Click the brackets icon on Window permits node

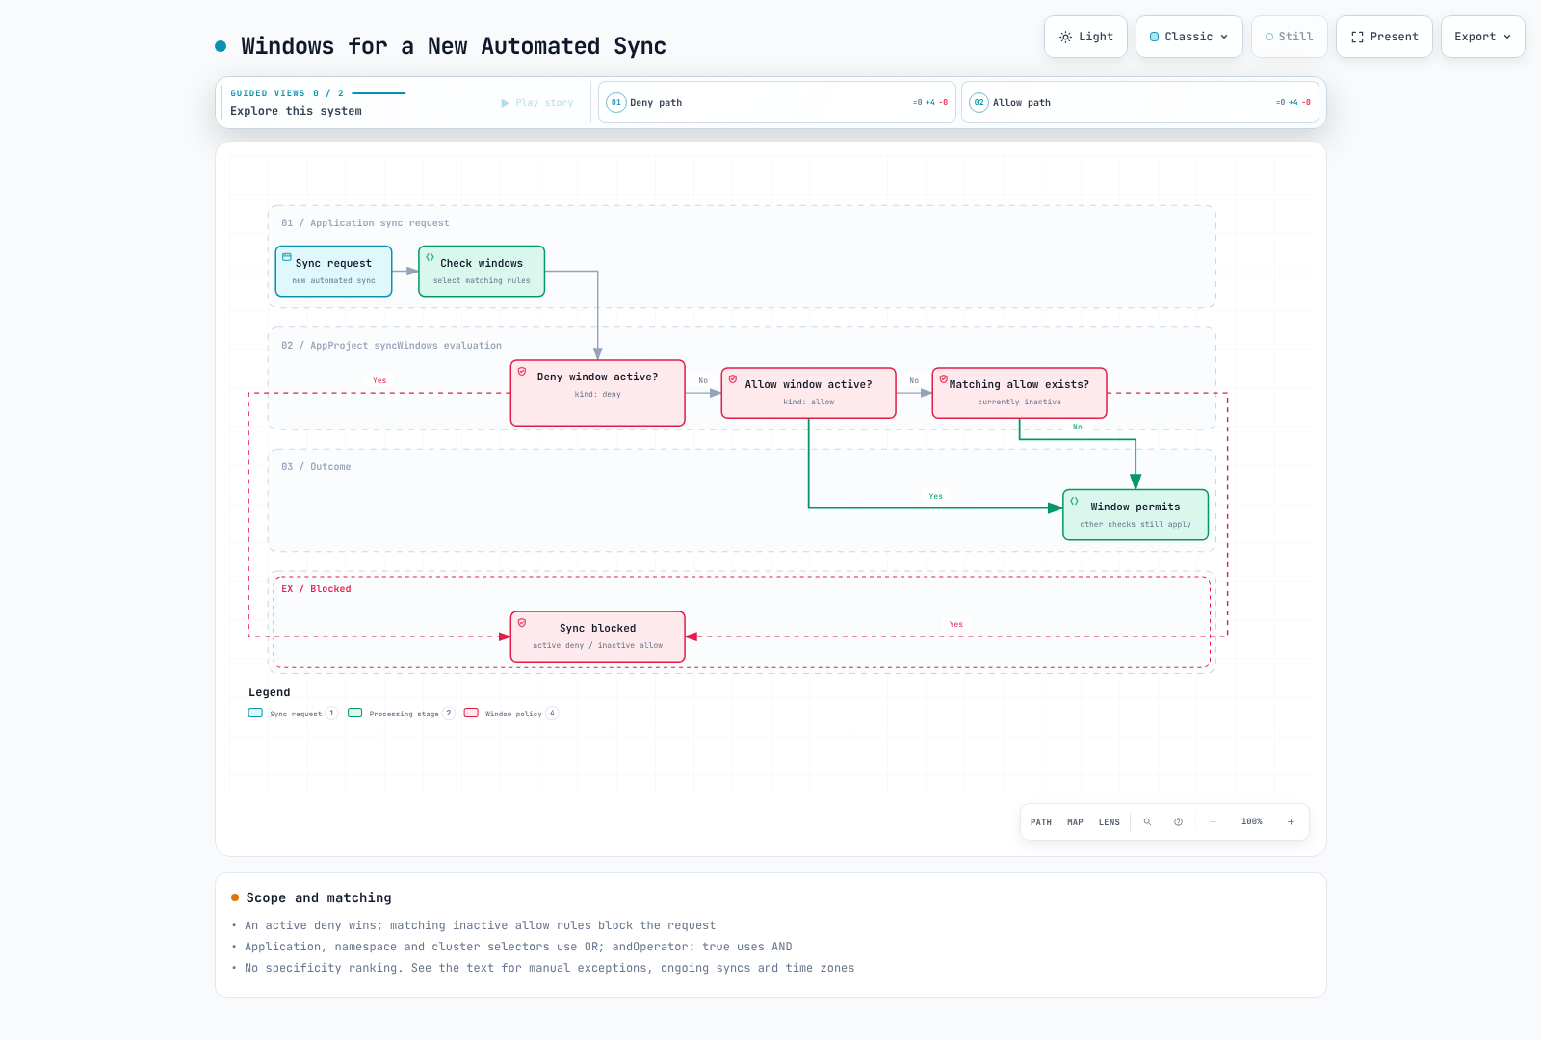[x=1074, y=501]
